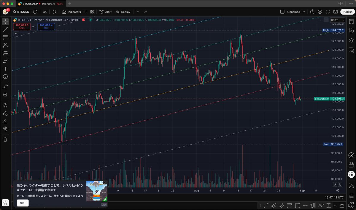Open quick search lightning icon
The image size is (356, 210).
[x=312, y=12]
